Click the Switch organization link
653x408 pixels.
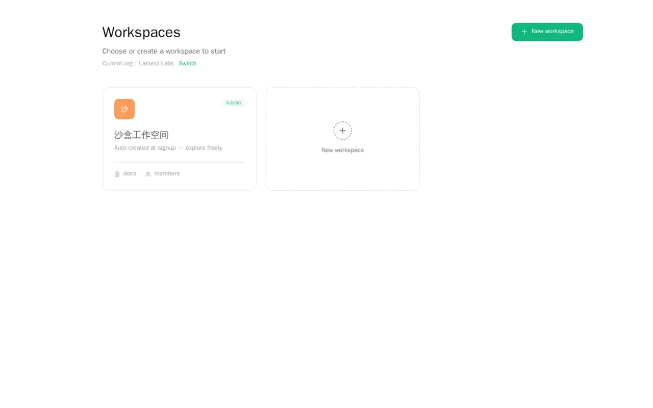click(x=187, y=64)
